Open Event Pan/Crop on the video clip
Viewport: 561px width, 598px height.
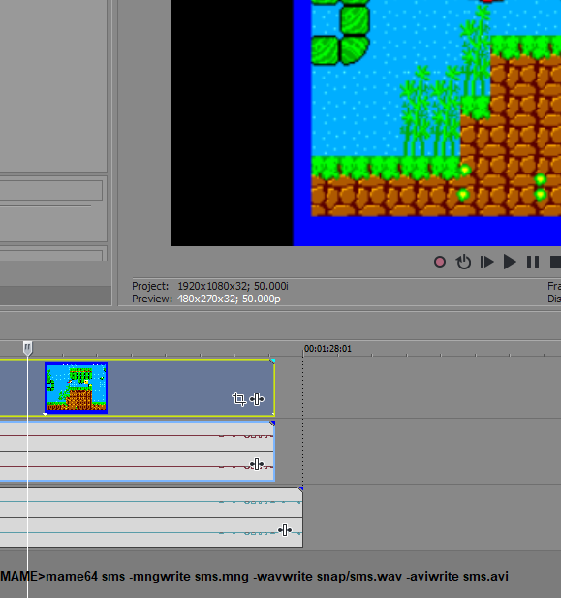[x=239, y=399]
